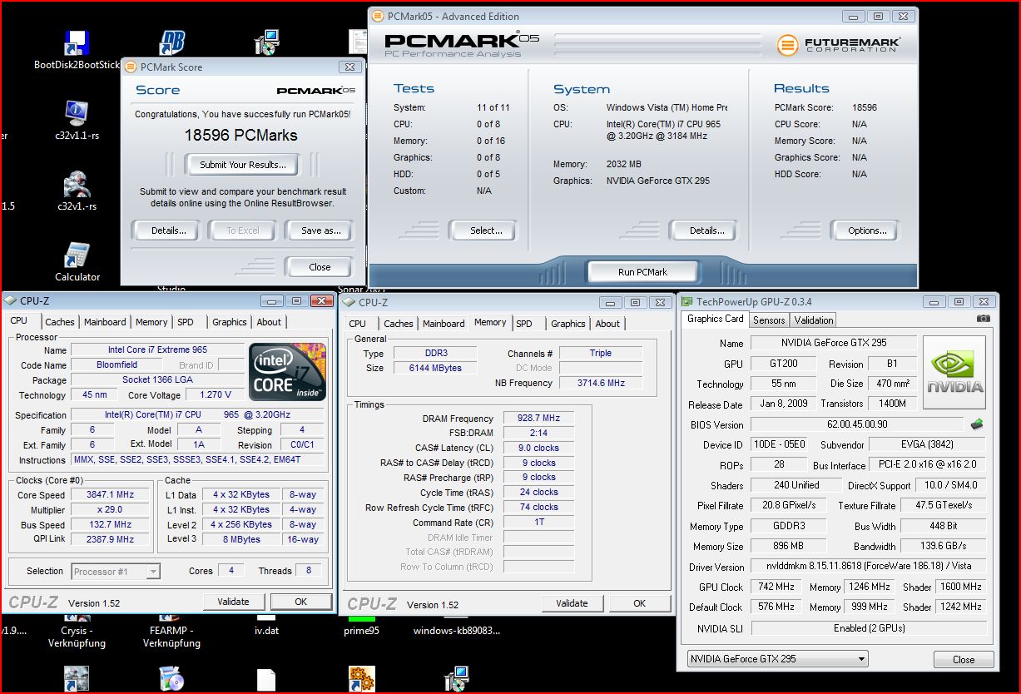
Task: Click the GPU-Z BIOS Version field
Action: click(857, 424)
